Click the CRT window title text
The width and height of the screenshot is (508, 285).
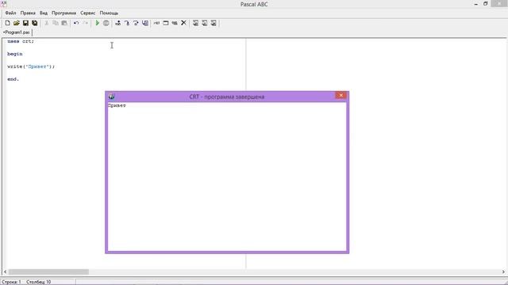pos(227,97)
